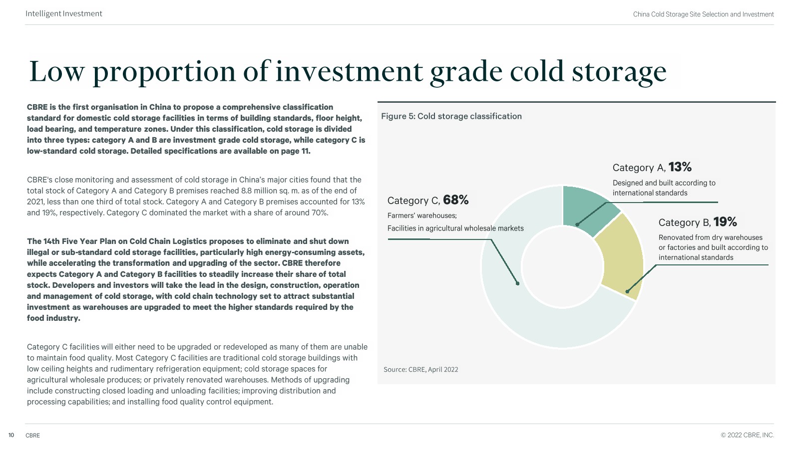The width and height of the screenshot is (799, 449).
Task: Click the "CBRE" footer label beside page number
Action: [x=33, y=436]
